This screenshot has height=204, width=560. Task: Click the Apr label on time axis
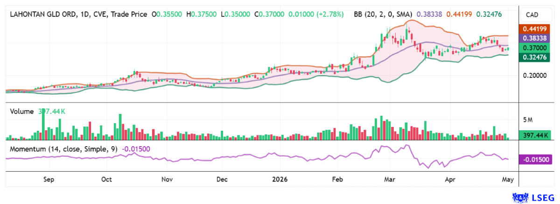point(450,179)
